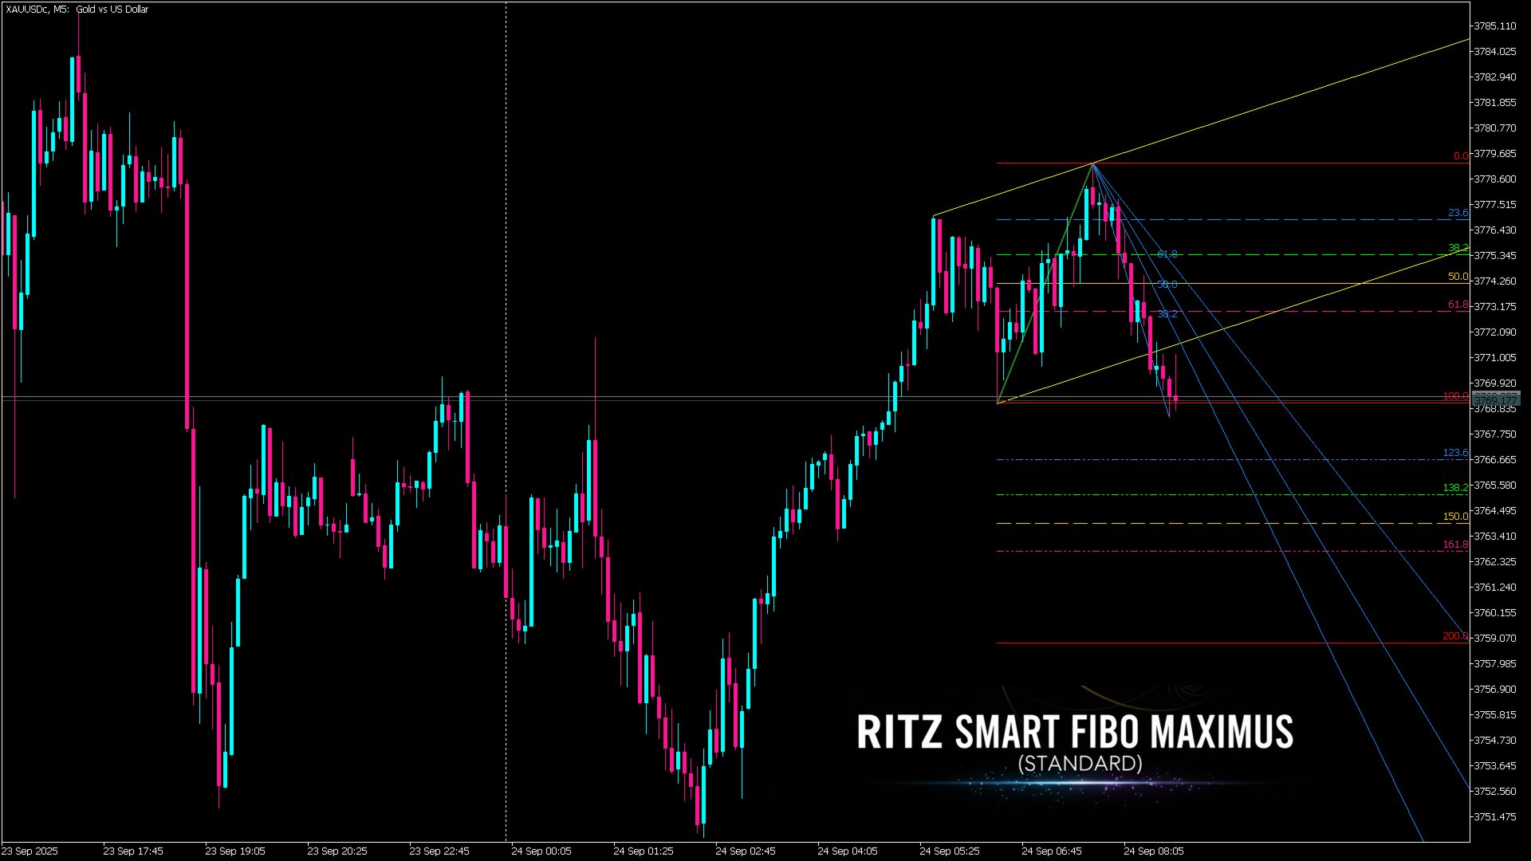Select the 123.6 extension level label

(1457, 451)
